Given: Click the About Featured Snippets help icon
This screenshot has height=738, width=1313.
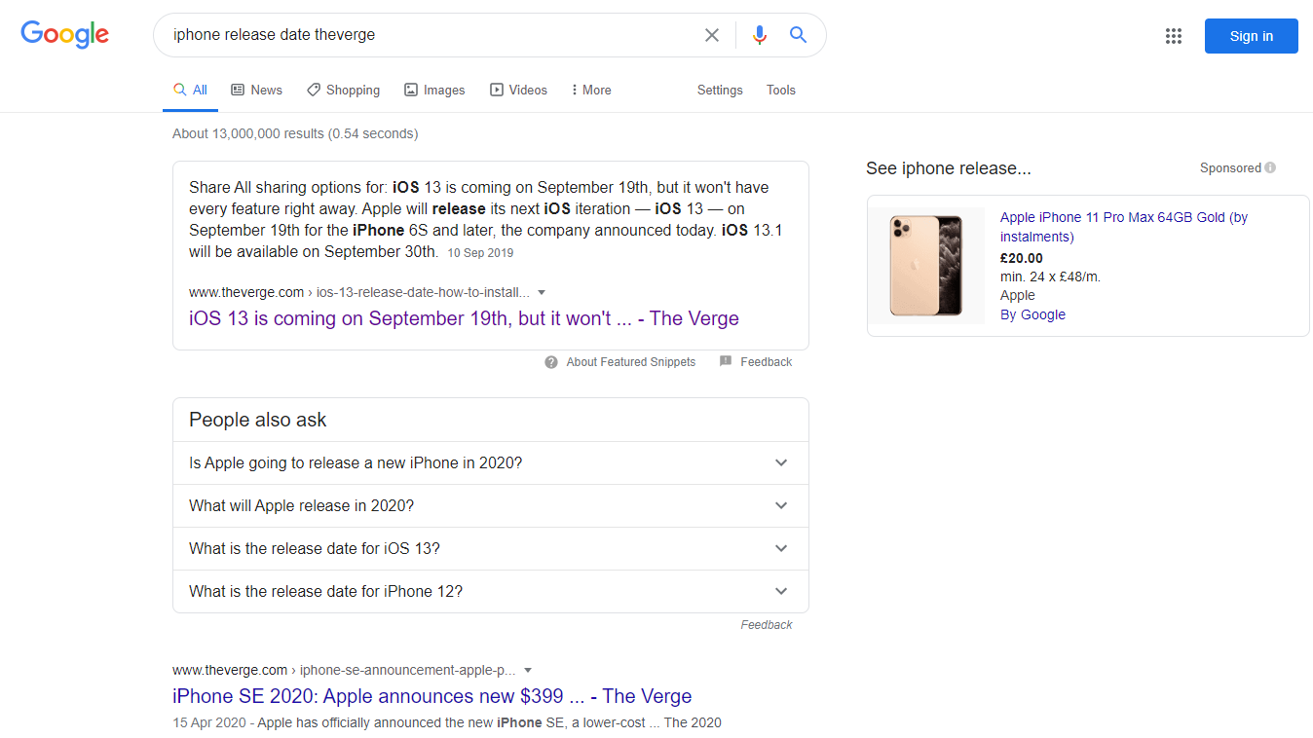Looking at the screenshot, I should click(551, 362).
